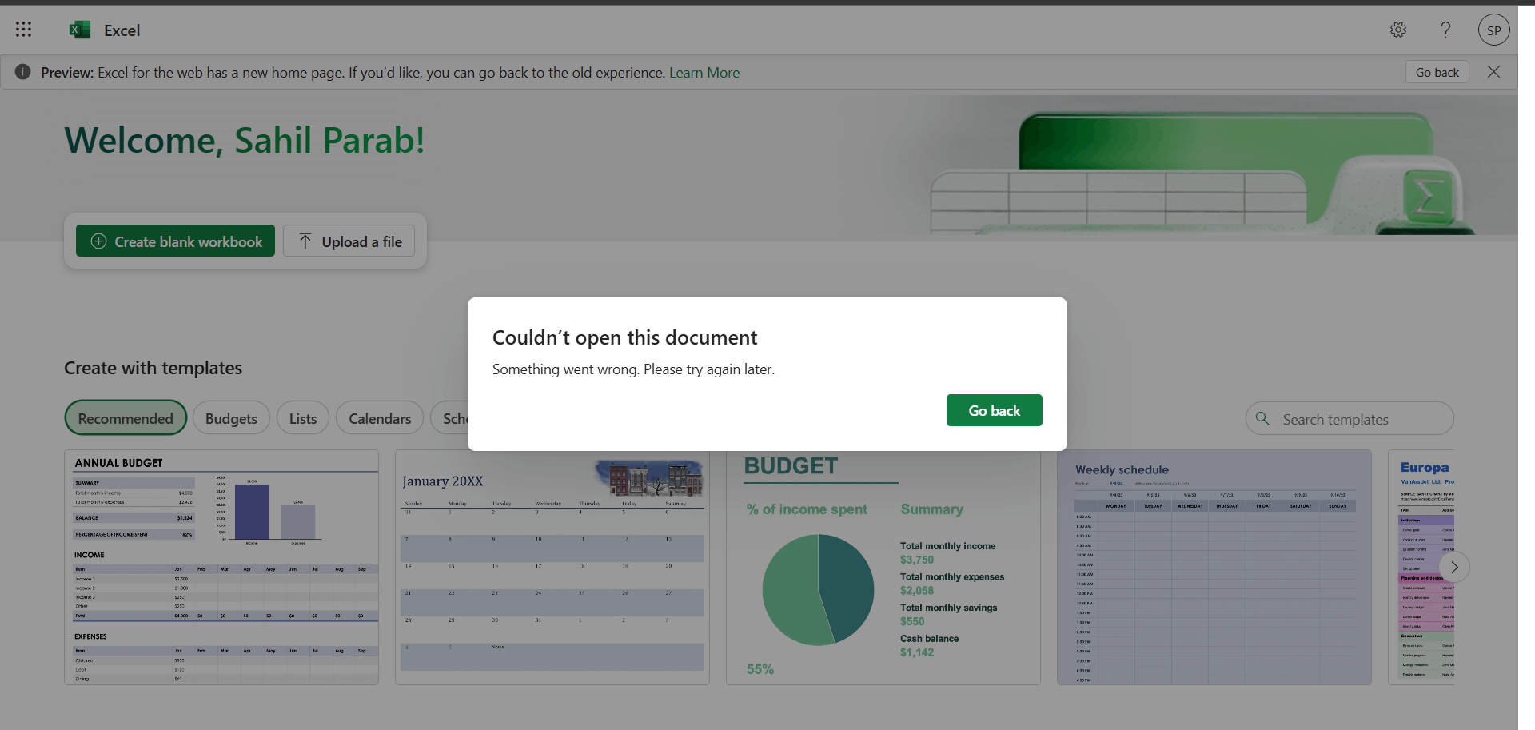1535x730 pixels.
Task: Select the Calendars template tab
Action: 380,418
